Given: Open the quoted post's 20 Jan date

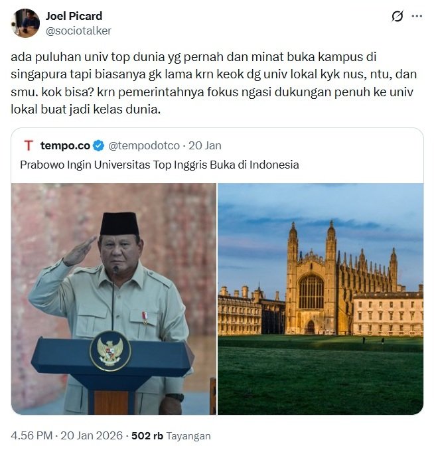Looking at the screenshot, I should tap(205, 145).
